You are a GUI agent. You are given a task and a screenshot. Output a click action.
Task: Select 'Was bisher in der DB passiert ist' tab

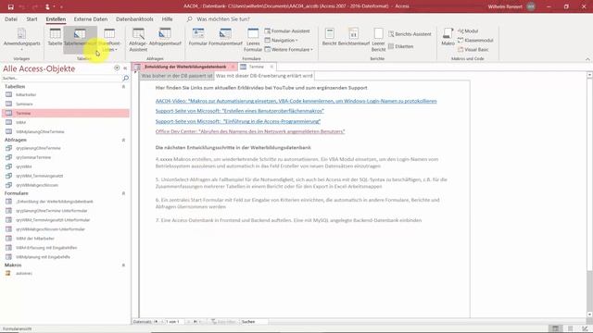177,76
